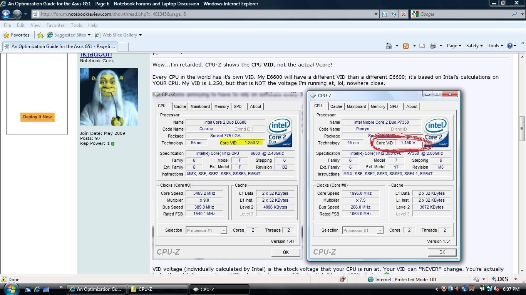Click the Google search box

point(464,14)
